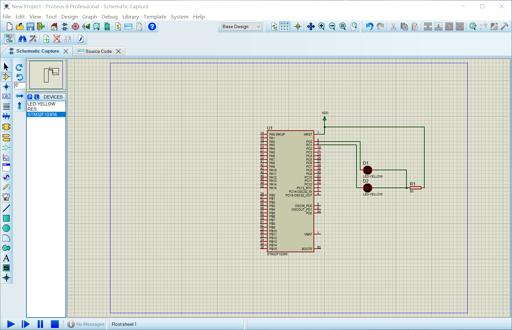This screenshot has height=330, width=512.
Task: Click the redraw display refresh icon
Action: pos(274,26)
